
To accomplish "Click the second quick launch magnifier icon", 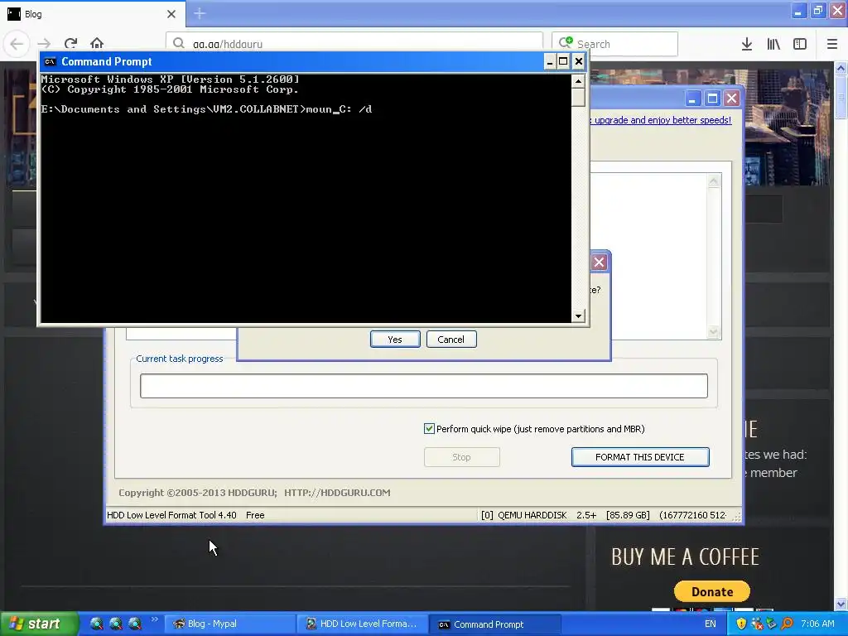I will [116, 624].
